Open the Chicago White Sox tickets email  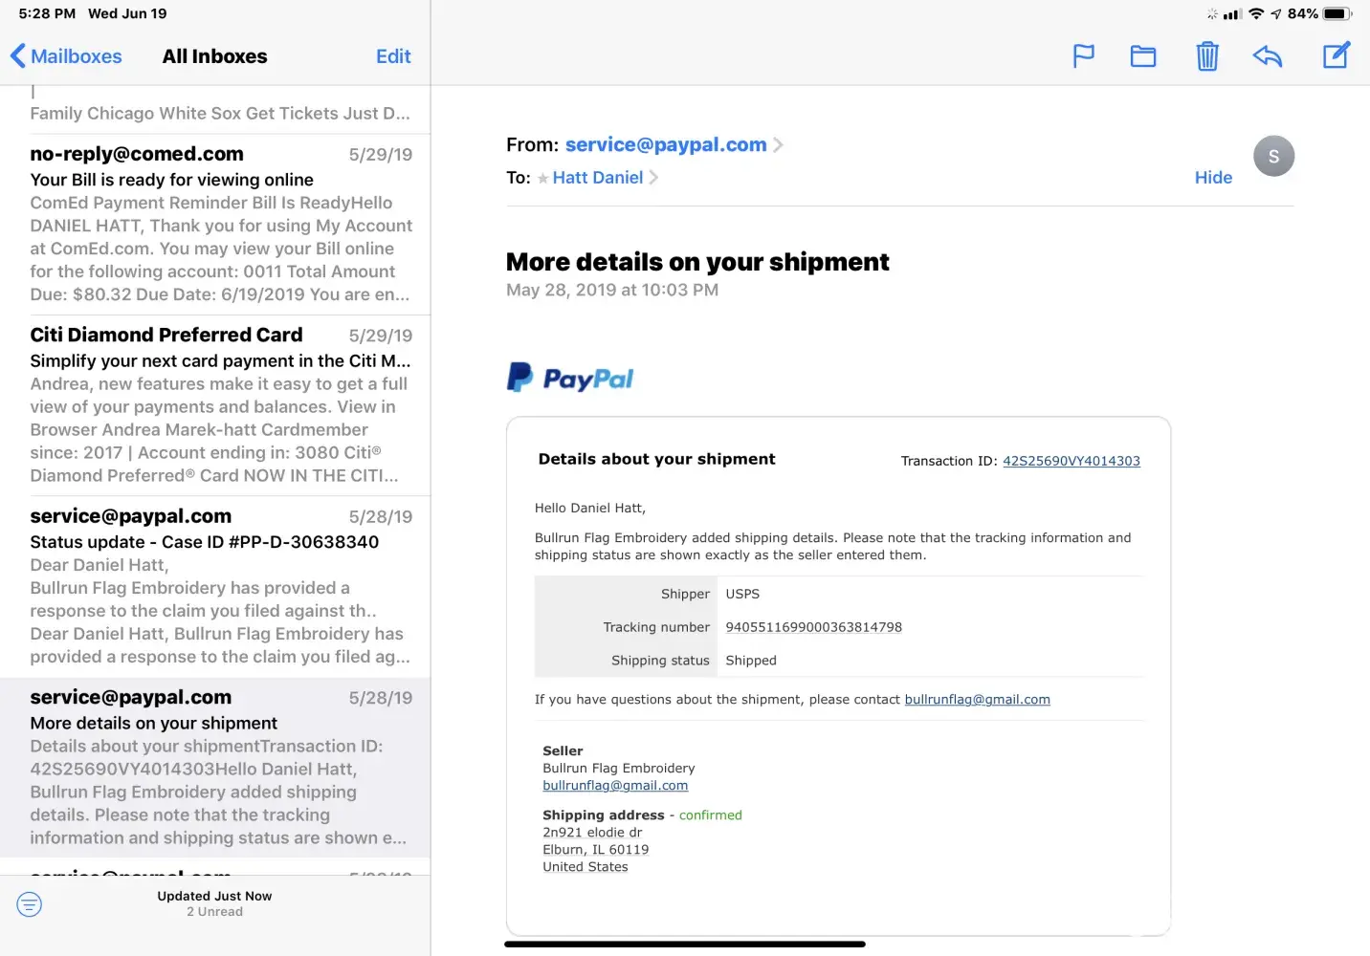pos(215,110)
